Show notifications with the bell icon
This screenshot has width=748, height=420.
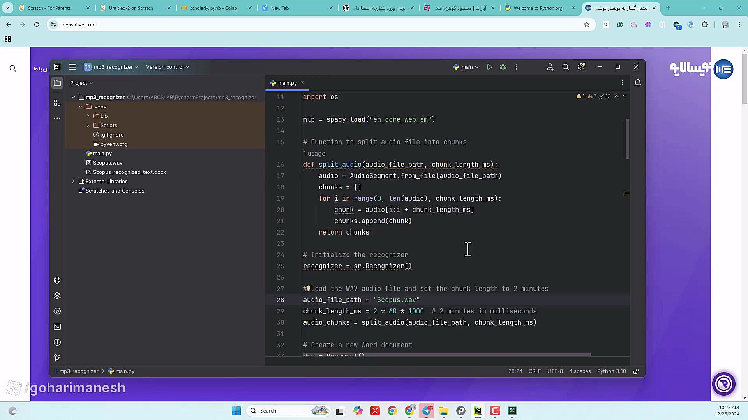pyautogui.click(x=638, y=83)
